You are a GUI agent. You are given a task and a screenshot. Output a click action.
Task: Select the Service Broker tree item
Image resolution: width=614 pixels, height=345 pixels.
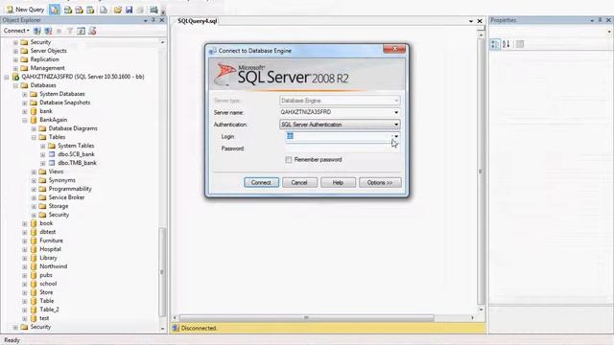coord(66,197)
